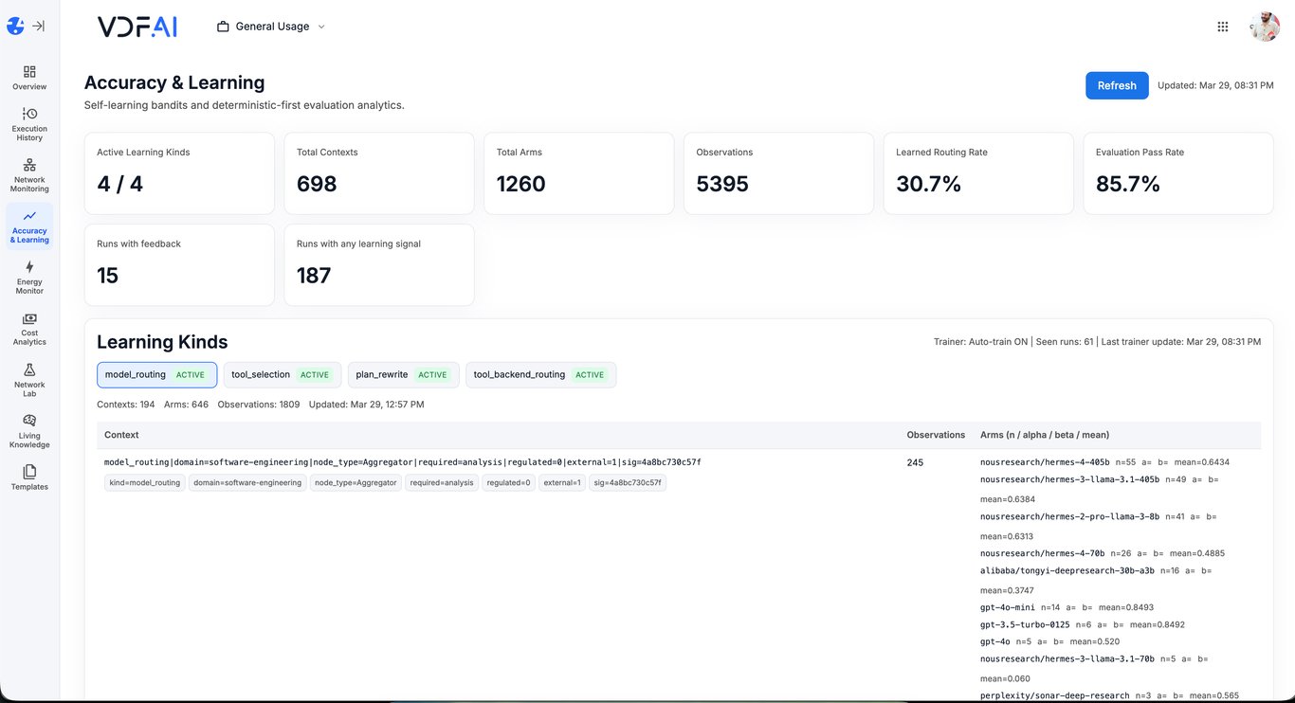1295x703 pixels.
Task: Click the external=1 tag chip
Action: [562, 483]
